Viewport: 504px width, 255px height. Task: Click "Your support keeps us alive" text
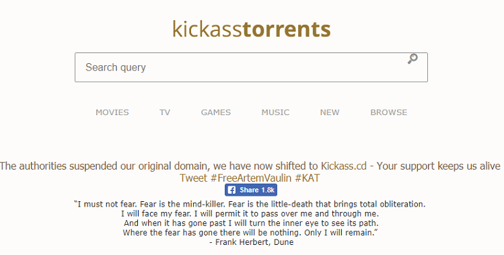439,166
